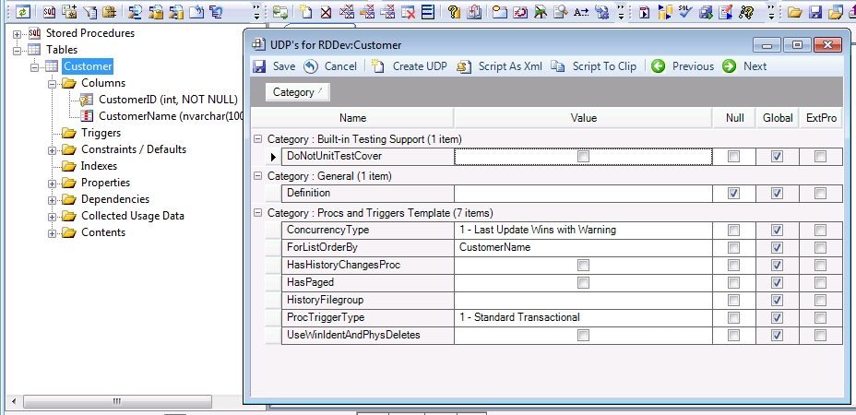Click the help question mark toolbar icon
Screen dimensions: 856x415
pyautogui.click(x=454, y=13)
